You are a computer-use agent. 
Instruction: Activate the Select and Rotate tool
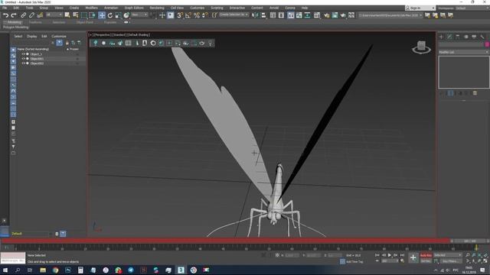(x=110, y=15)
